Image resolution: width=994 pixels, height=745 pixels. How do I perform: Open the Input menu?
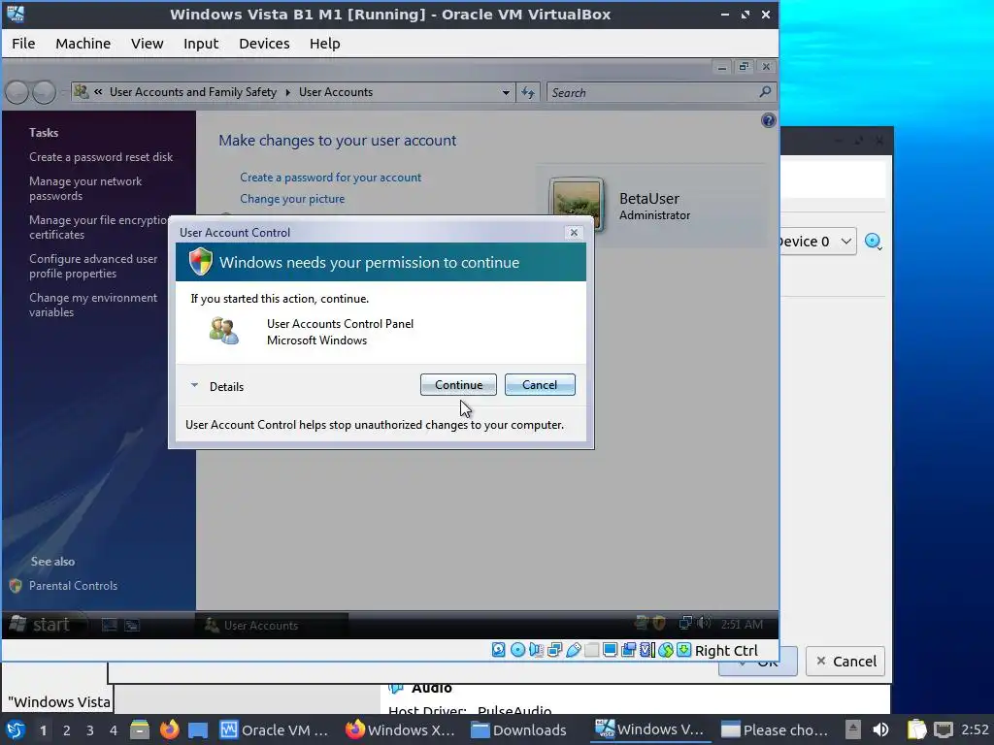201,44
